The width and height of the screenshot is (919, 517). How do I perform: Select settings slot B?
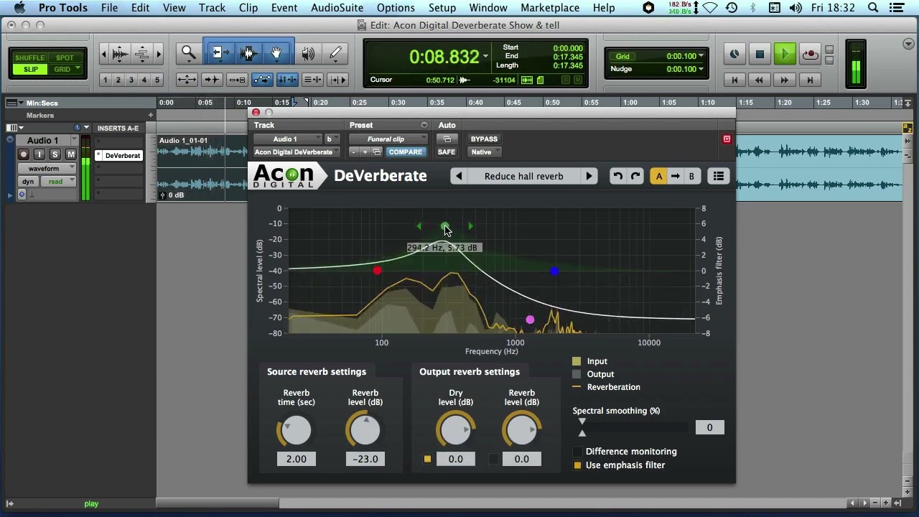691,176
